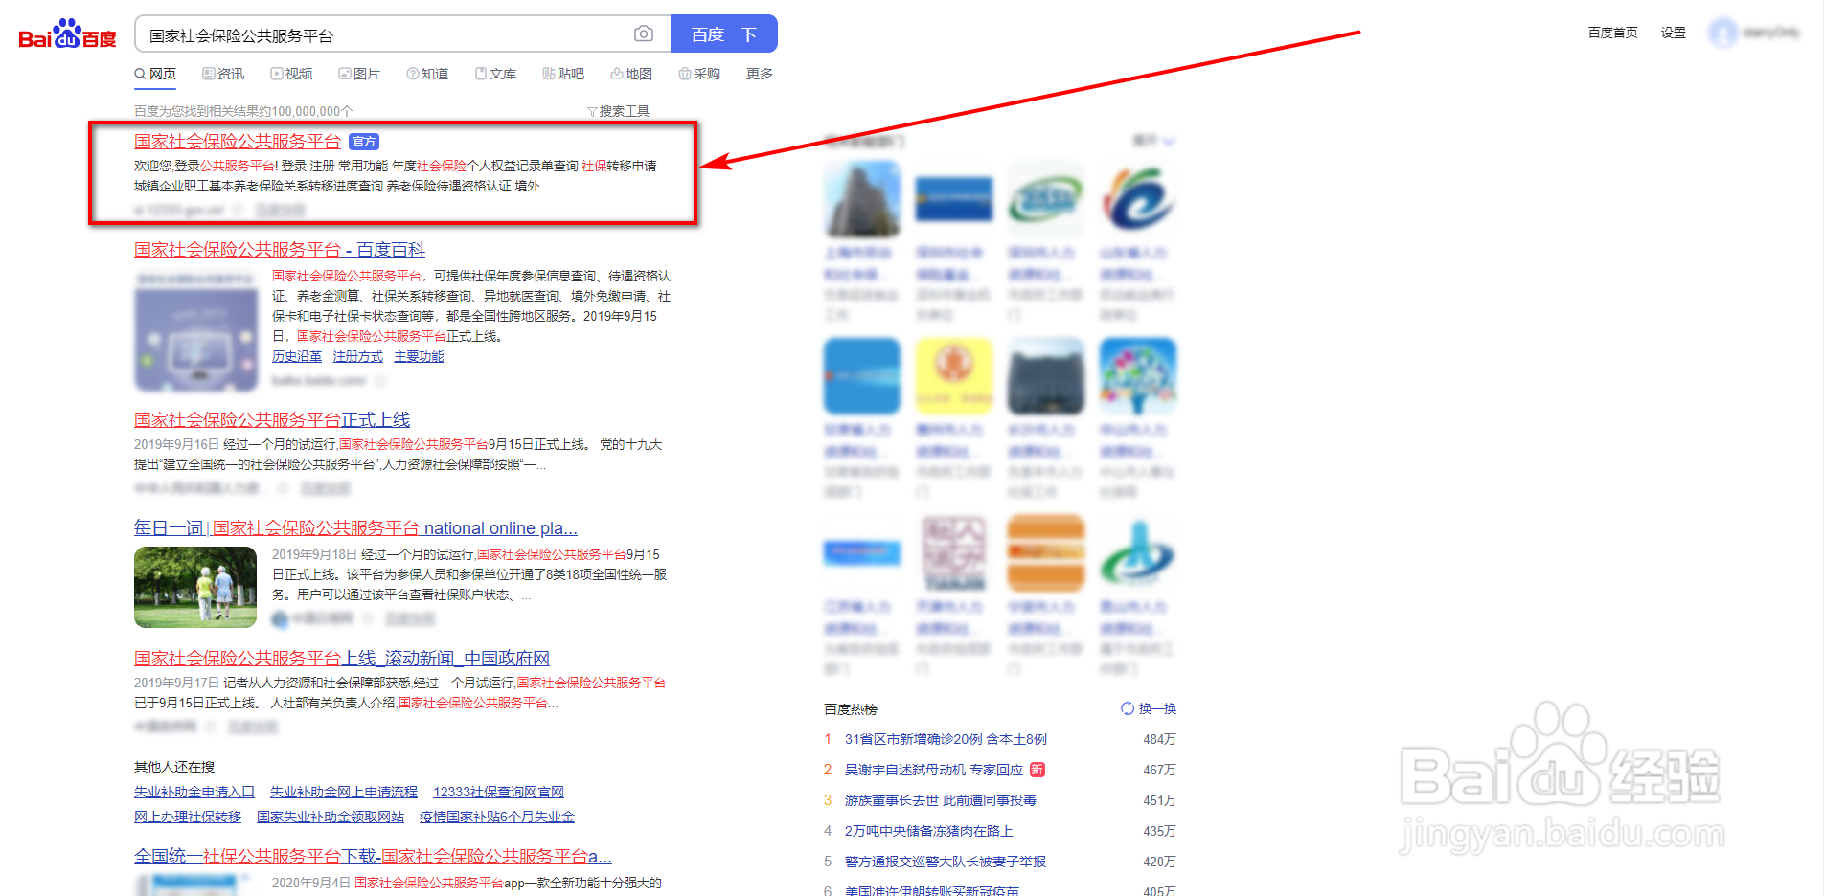Switch to 资讯 tab
Image resolution: width=1824 pixels, height=896 pixels.
pos(223,74)
